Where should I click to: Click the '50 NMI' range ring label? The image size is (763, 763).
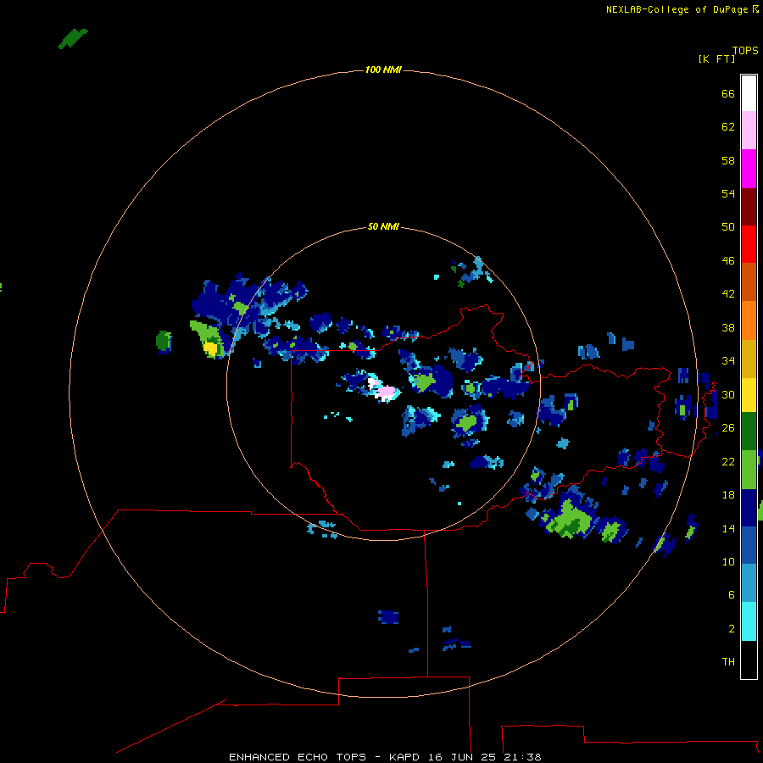pos(383,226)
